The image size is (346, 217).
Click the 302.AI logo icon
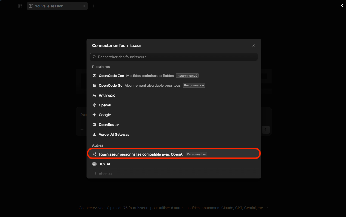[x=94, y=164]
